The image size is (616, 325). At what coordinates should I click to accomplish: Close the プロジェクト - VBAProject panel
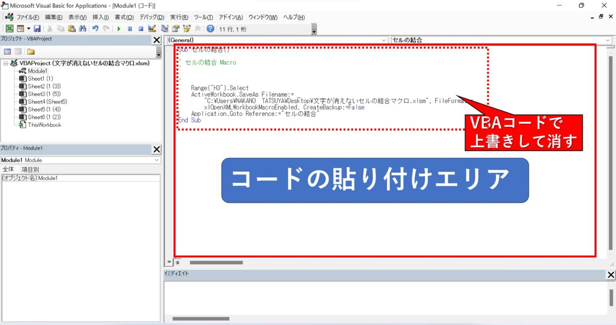[156, 40]
